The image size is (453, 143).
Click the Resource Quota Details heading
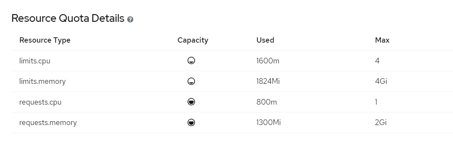pos(68,18)
